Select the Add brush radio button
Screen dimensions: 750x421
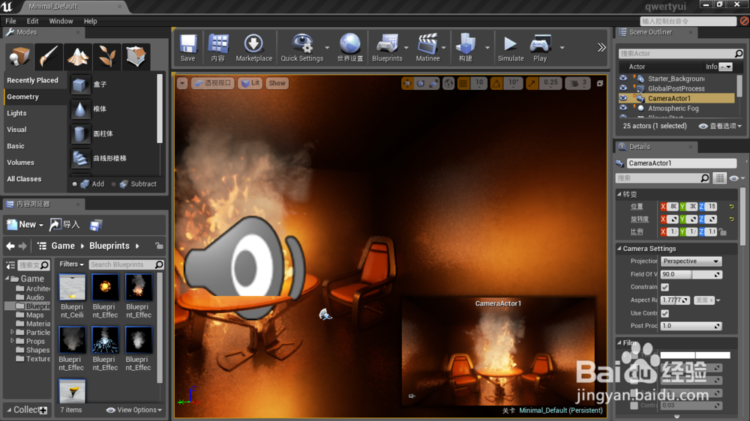pos(74,184)
